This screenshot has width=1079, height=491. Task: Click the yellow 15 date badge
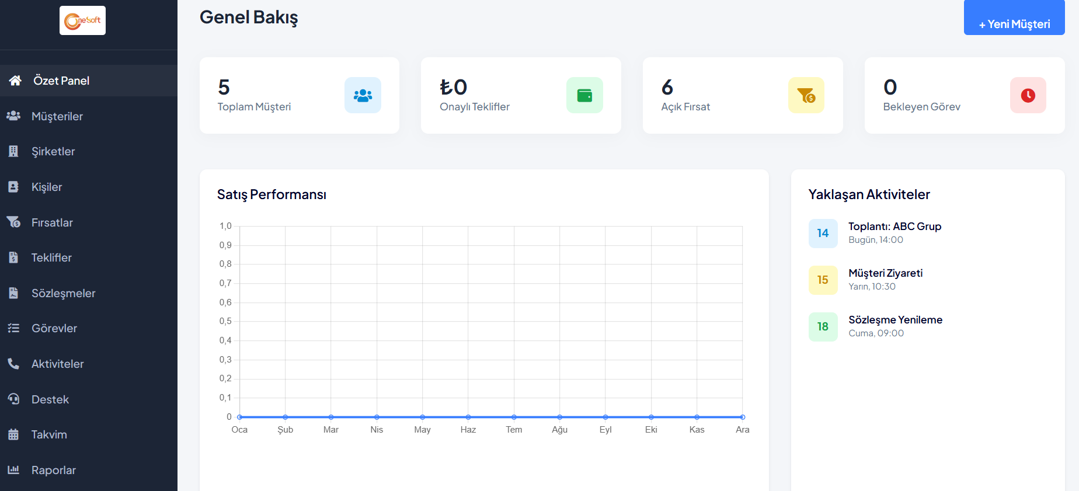pyautogui.click(x=823, y=280)
